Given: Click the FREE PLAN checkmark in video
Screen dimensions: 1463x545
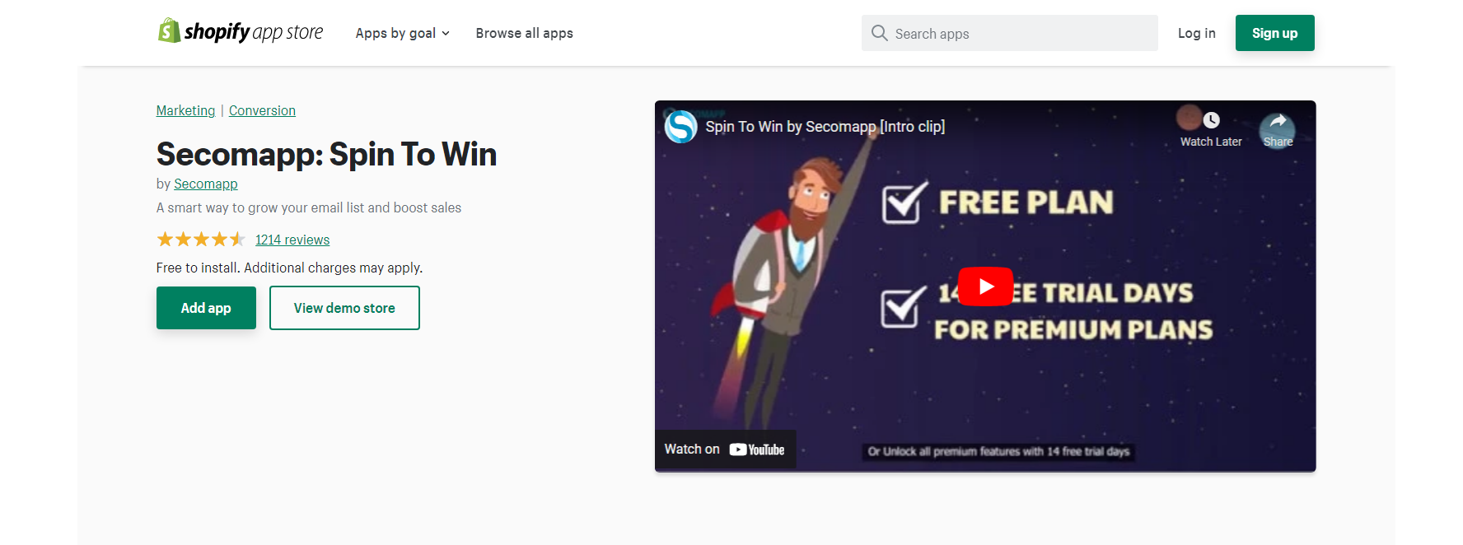Looking at the screenshot, I should [x=904, y=203].
